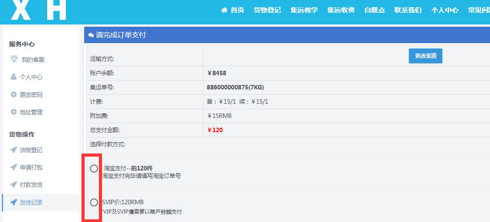This screenshot has height=222, width=490.
Task: Click the rocket icon beside 付款发货
Action: tap(13, 185)
